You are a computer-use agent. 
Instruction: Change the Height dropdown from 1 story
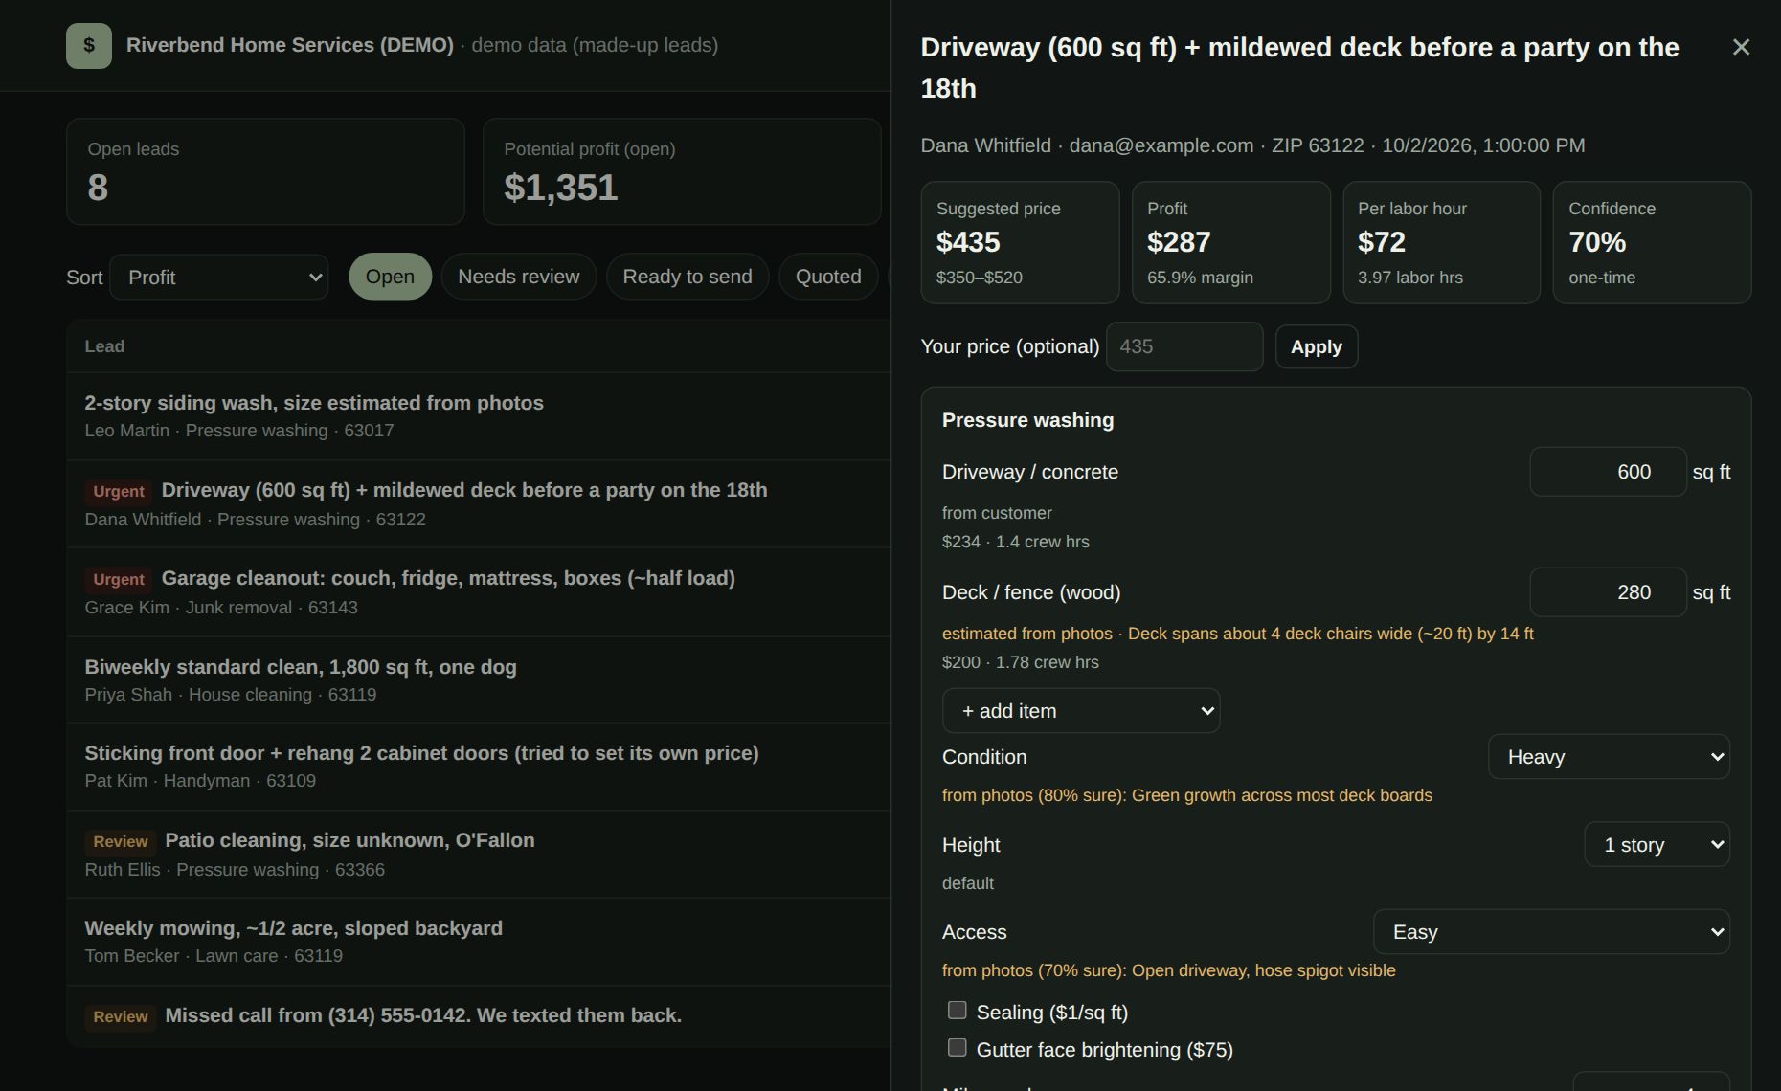click(1657, 845)
